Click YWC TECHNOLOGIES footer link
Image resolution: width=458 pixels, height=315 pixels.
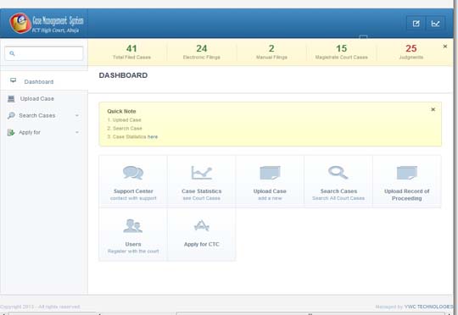pos(429,307)
